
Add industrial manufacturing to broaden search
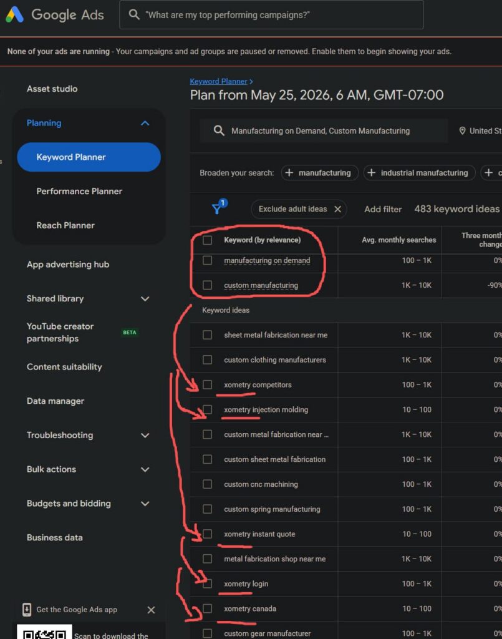point(419,173)
